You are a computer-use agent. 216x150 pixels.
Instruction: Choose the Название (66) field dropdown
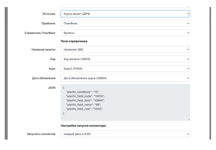125,49
